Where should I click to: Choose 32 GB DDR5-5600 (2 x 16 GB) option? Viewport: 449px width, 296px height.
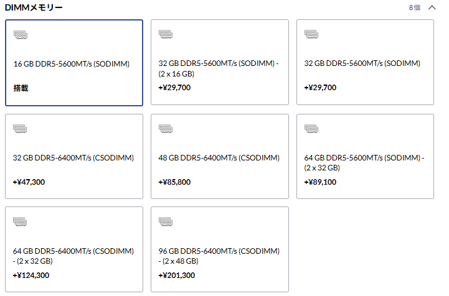219,68
